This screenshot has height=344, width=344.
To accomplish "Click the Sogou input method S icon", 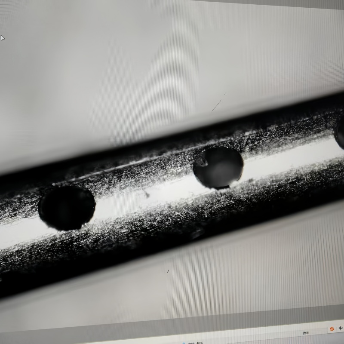I will pos(331,329).
